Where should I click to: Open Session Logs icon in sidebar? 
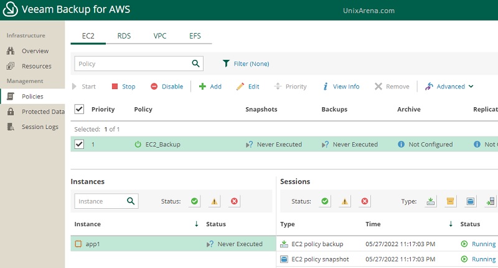pyautogui.click(x=11, y=127)
